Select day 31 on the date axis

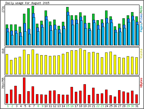(x=137, y=106)
